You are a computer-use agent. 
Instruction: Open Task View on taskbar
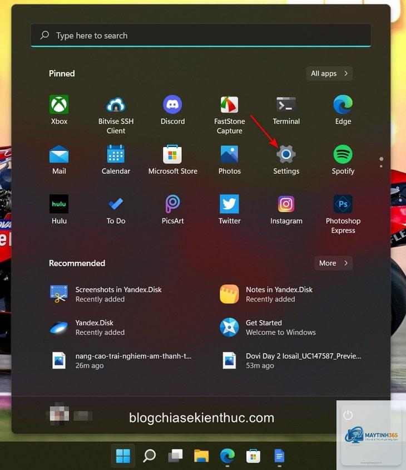coord(175,456)
